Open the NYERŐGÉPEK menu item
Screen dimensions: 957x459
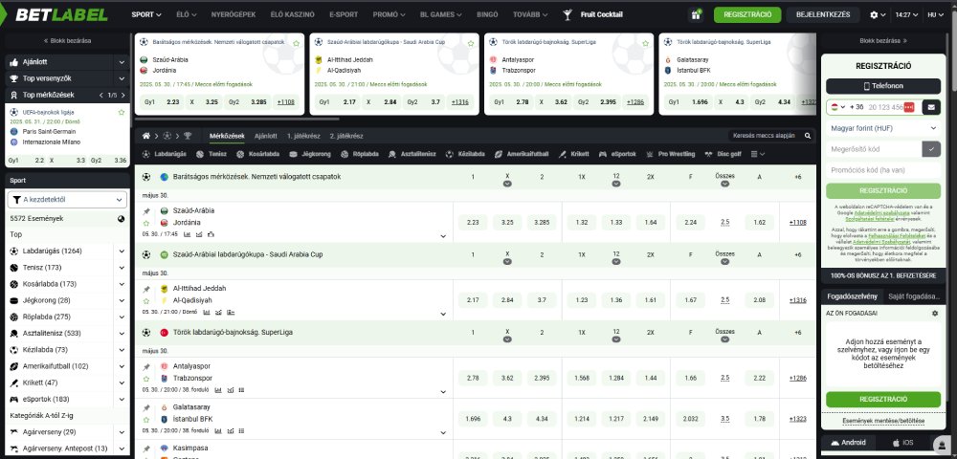[234, 14]
